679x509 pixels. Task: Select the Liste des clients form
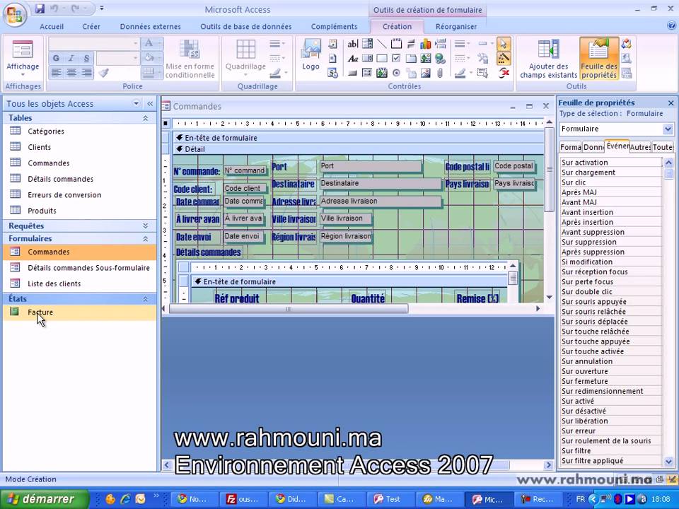pyautogui.click(x=54, y=283)
